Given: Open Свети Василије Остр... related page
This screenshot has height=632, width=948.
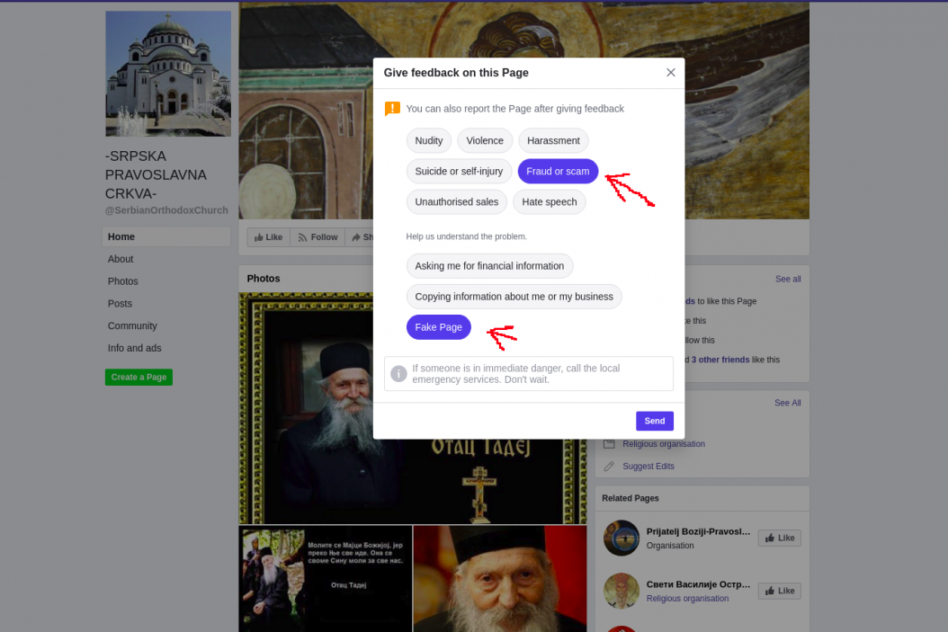Looking at the screenshot, I should point(698,584).
